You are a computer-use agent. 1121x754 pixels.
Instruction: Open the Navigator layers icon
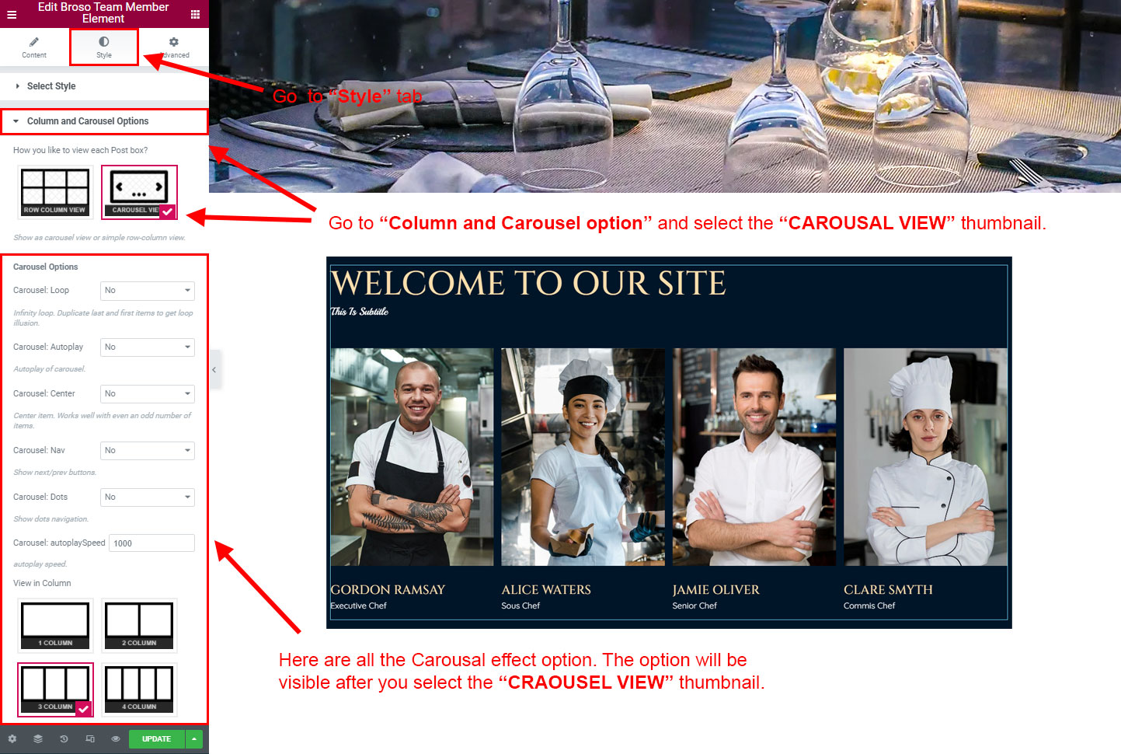tap(38, 739)
